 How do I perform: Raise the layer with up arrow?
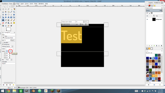click(152, 46)
